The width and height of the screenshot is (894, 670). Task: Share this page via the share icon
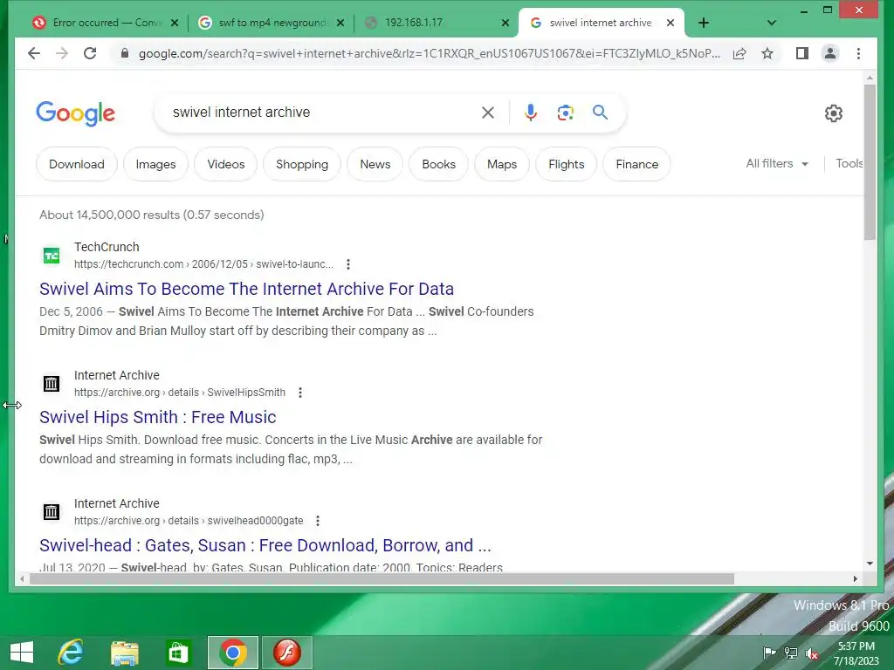(739, 53)
